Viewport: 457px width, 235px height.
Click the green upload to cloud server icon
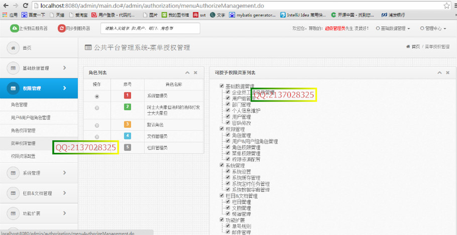[x=14, y=28]
